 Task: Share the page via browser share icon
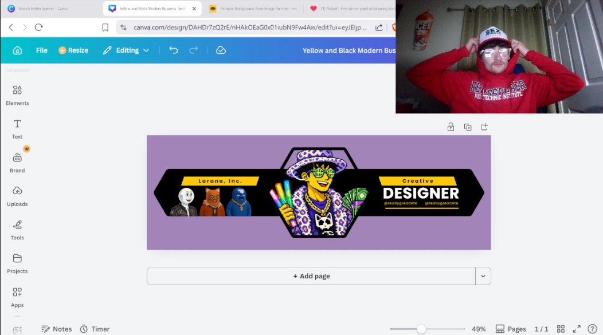[x=379, y=27]
